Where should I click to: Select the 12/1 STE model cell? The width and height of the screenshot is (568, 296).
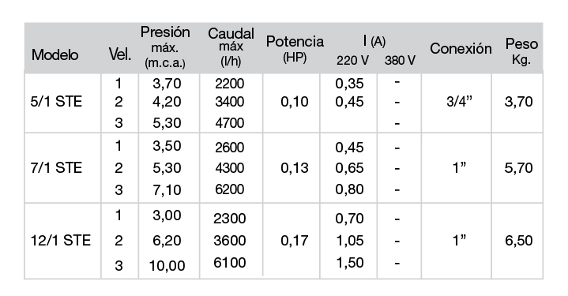(61, 241)
